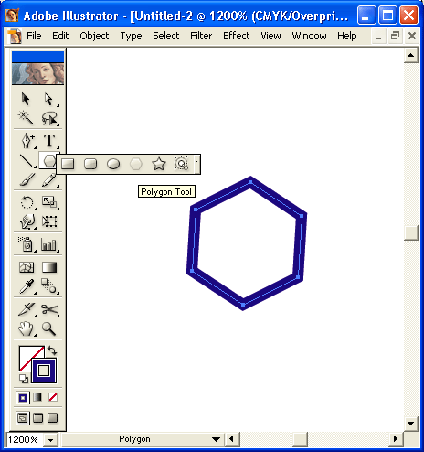This screenshot has height=452, width=424.
Task: Click the dark blue Stroke swatch
Action: (44, 371)
